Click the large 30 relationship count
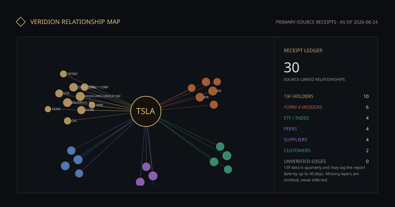The width and height of the screenshot is (395, 207). pos(292,67)
